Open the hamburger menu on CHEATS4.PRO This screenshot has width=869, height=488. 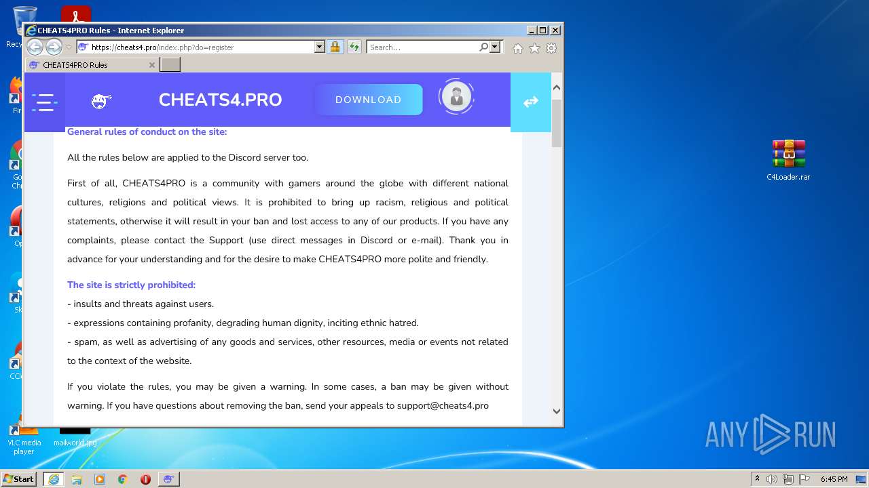pos(44,102)
